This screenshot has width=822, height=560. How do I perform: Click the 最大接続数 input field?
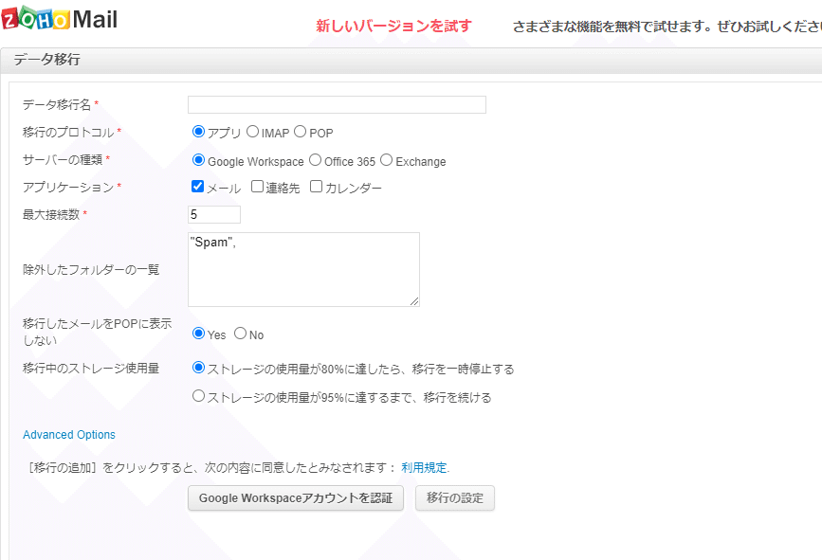pos(214,215)
